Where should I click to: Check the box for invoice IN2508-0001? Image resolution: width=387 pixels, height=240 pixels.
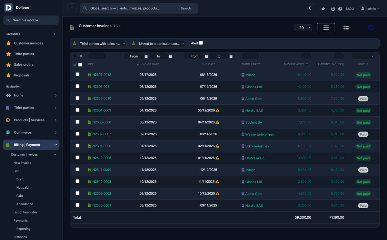(77, 205)
